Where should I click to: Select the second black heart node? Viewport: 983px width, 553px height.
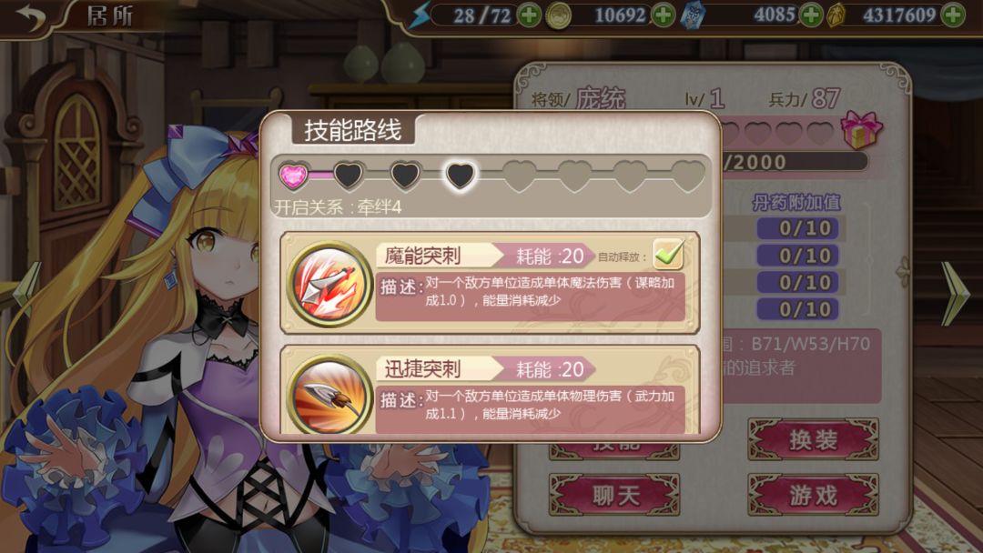[x=404, y=176]
